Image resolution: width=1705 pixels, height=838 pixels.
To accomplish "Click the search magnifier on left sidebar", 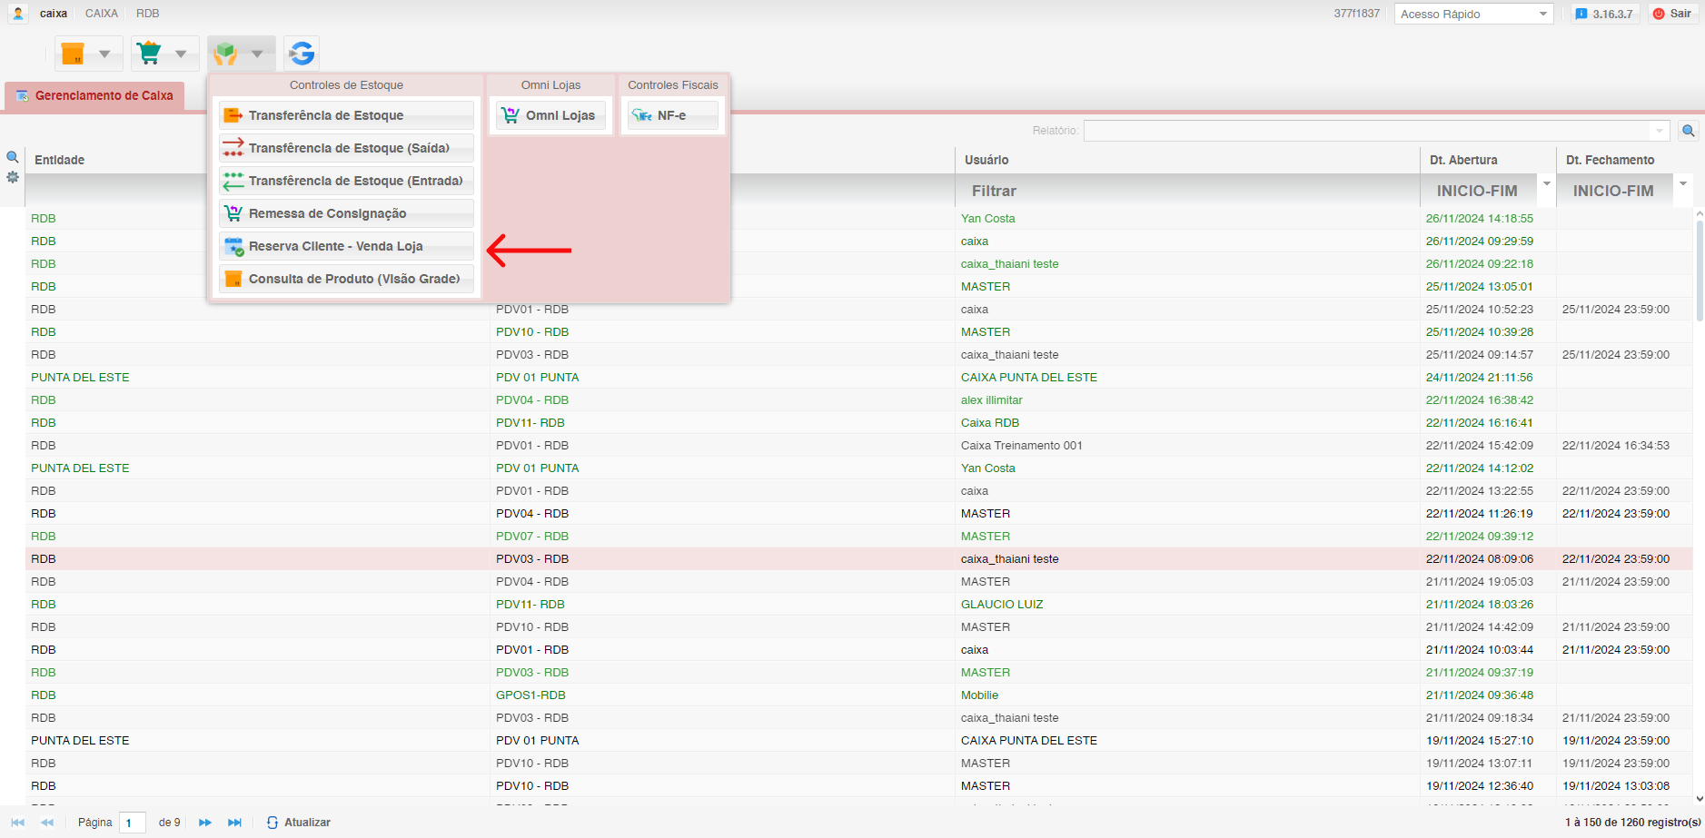I will pyautogui.click(x=13, y=157).
